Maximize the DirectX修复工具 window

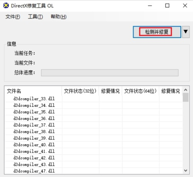tap(167, 6)
